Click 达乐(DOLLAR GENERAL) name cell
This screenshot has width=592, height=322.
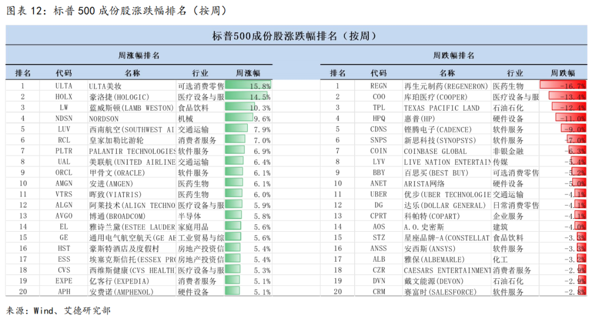445,205
